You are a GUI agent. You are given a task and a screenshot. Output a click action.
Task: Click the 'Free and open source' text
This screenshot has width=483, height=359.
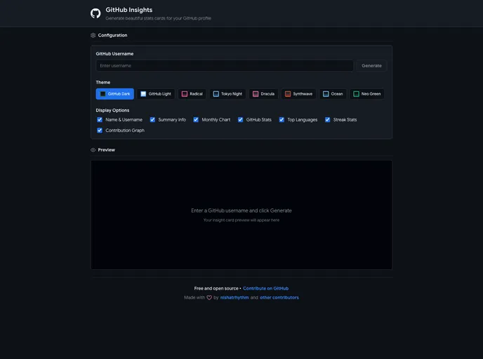[216, 289]
